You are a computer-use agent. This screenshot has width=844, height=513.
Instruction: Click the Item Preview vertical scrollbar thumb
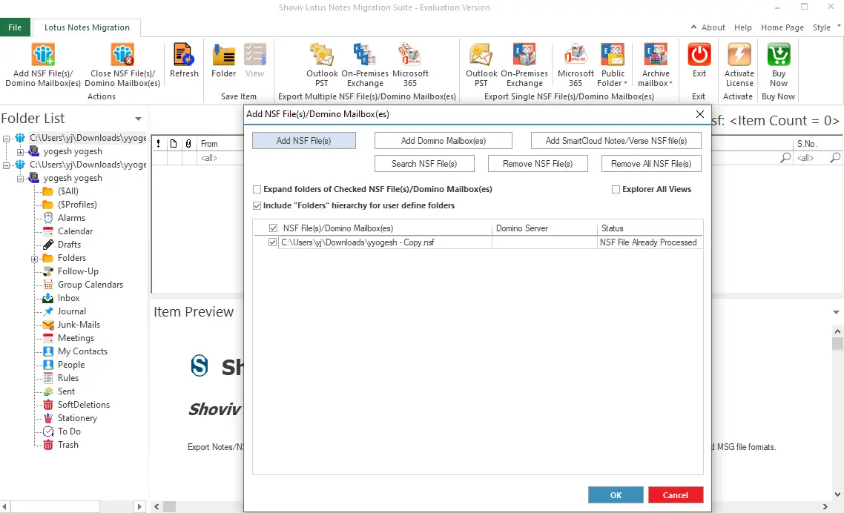tap(837, 344)
